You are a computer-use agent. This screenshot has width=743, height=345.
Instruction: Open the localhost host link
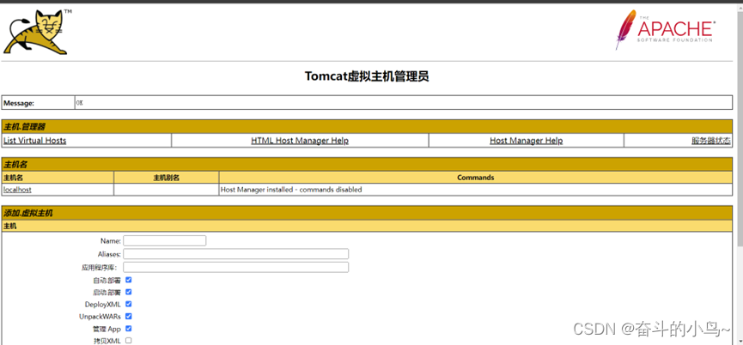click(17, 190)
